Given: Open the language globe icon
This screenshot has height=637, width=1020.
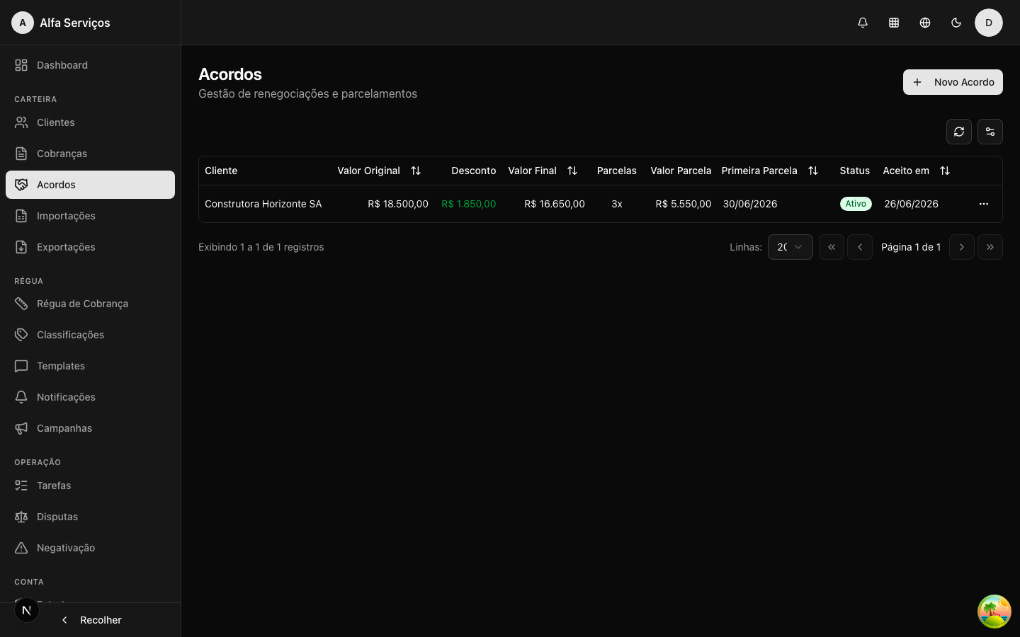Looking at the screenshot, I should [x=925, y=23].
